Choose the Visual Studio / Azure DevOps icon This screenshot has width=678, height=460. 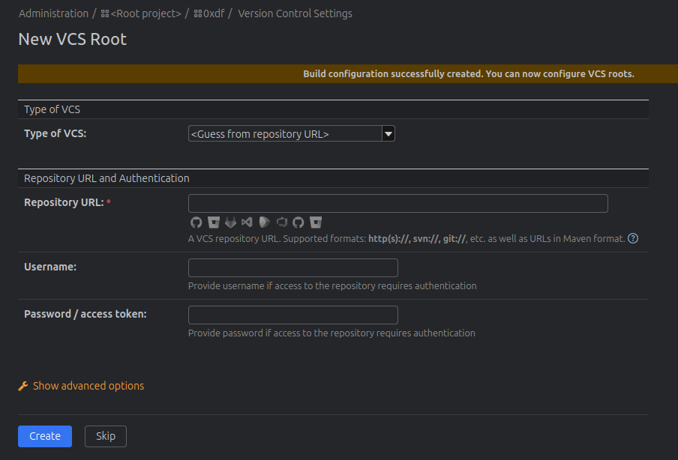click(x=247, y=223)
